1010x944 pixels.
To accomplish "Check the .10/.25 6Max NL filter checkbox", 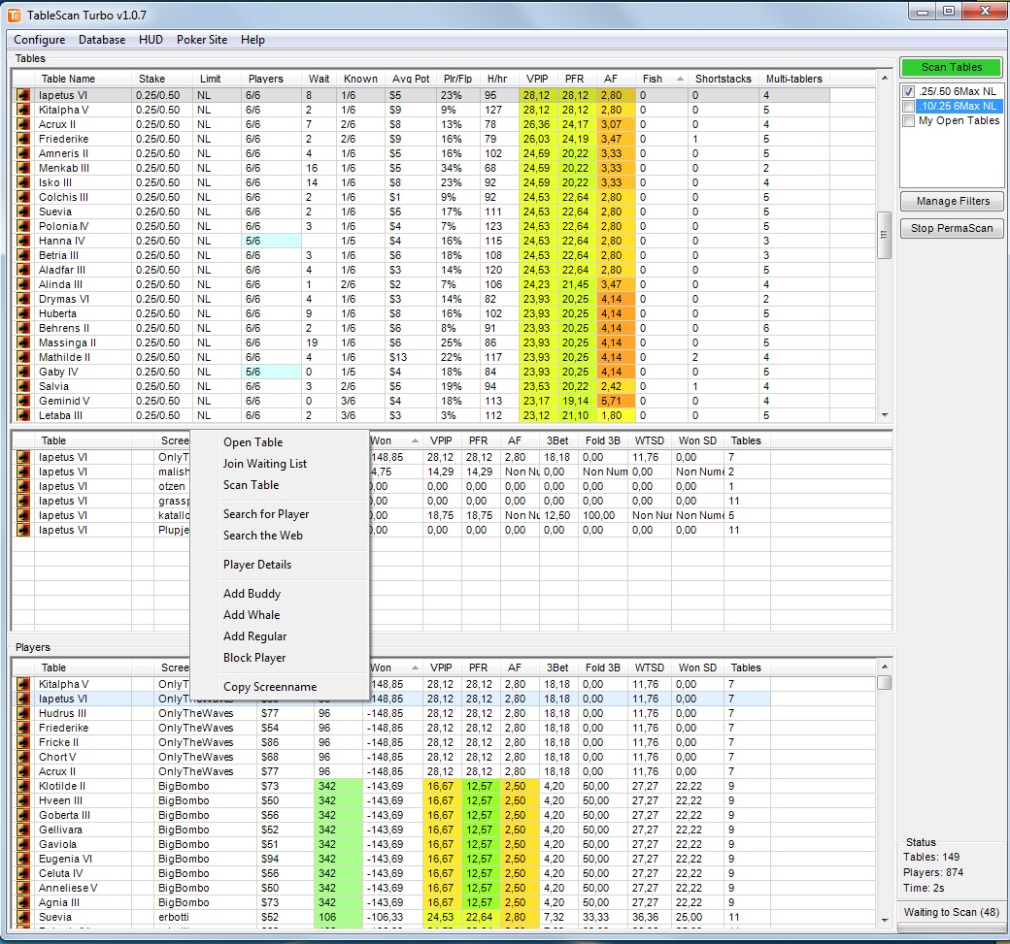I will pos(908,106).
